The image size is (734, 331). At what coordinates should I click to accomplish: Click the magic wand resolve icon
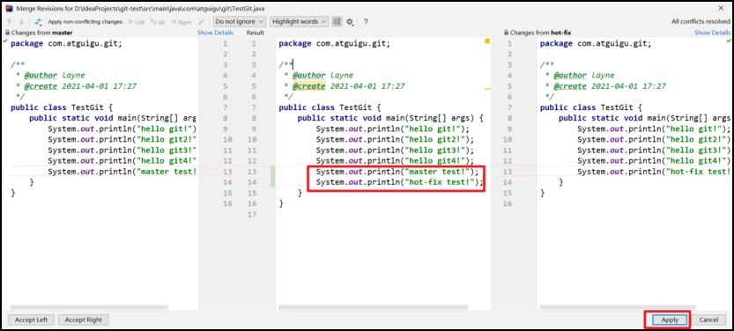coord(202,22)
